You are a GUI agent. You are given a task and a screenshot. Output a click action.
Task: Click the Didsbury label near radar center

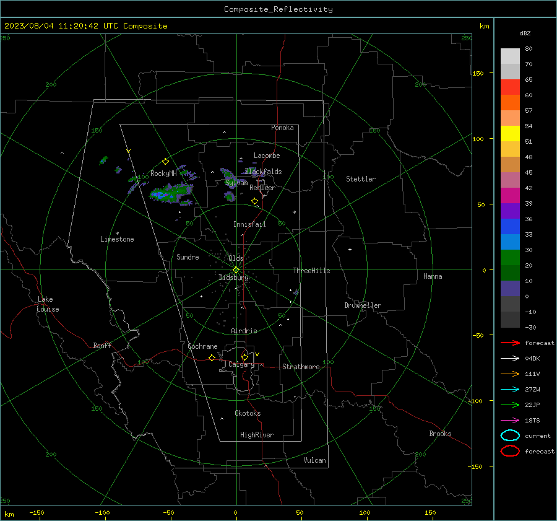[233, 278]
